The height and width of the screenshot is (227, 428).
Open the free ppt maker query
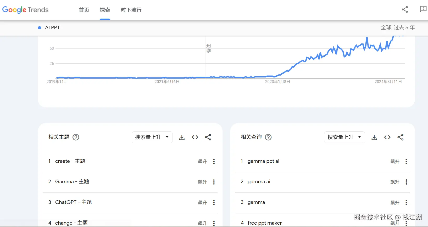pyautogui.click(x=264, y=223)
